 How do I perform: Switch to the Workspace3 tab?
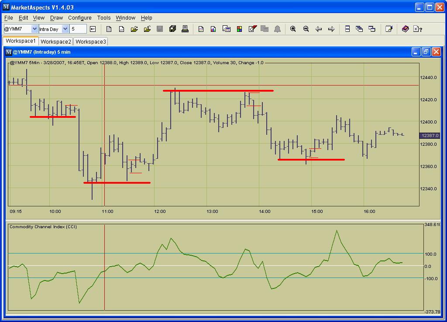[x=90, y=42]
